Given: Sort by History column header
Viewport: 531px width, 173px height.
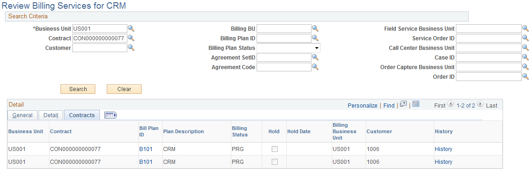Looking at the screenshot, I should 443,131.
